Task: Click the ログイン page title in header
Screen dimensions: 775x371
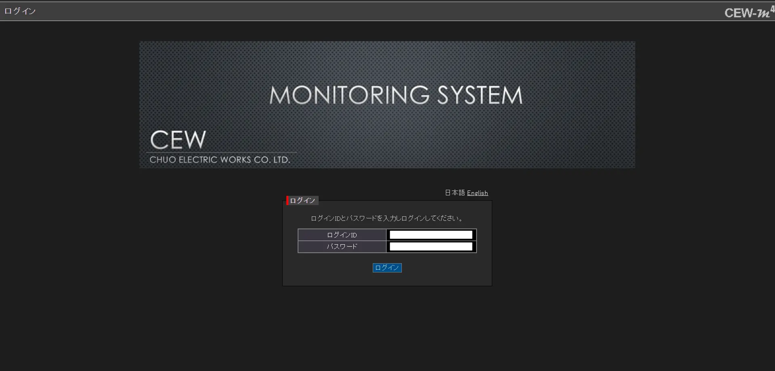Action: [x=20, y=11]
